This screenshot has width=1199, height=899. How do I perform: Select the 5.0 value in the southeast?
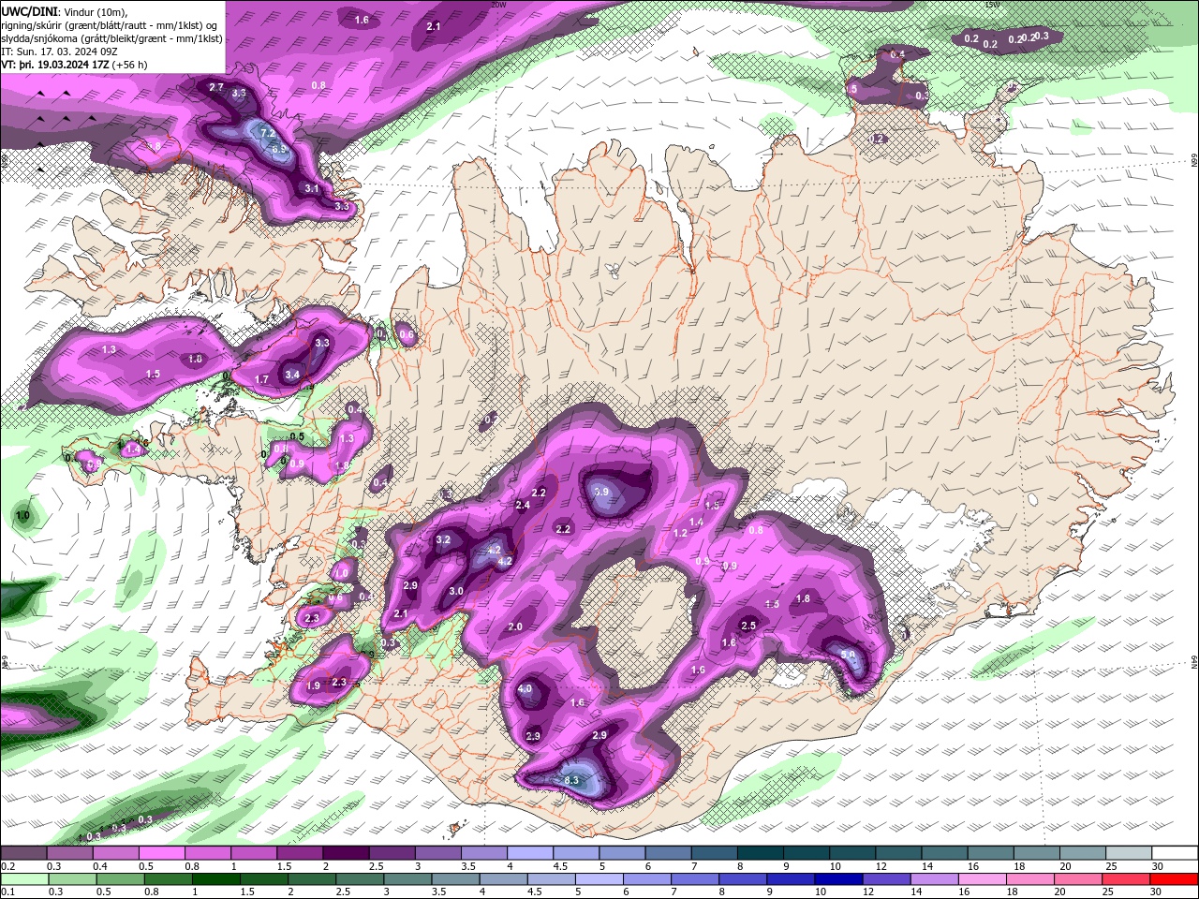pyautogui.click(x=848, y=655)
